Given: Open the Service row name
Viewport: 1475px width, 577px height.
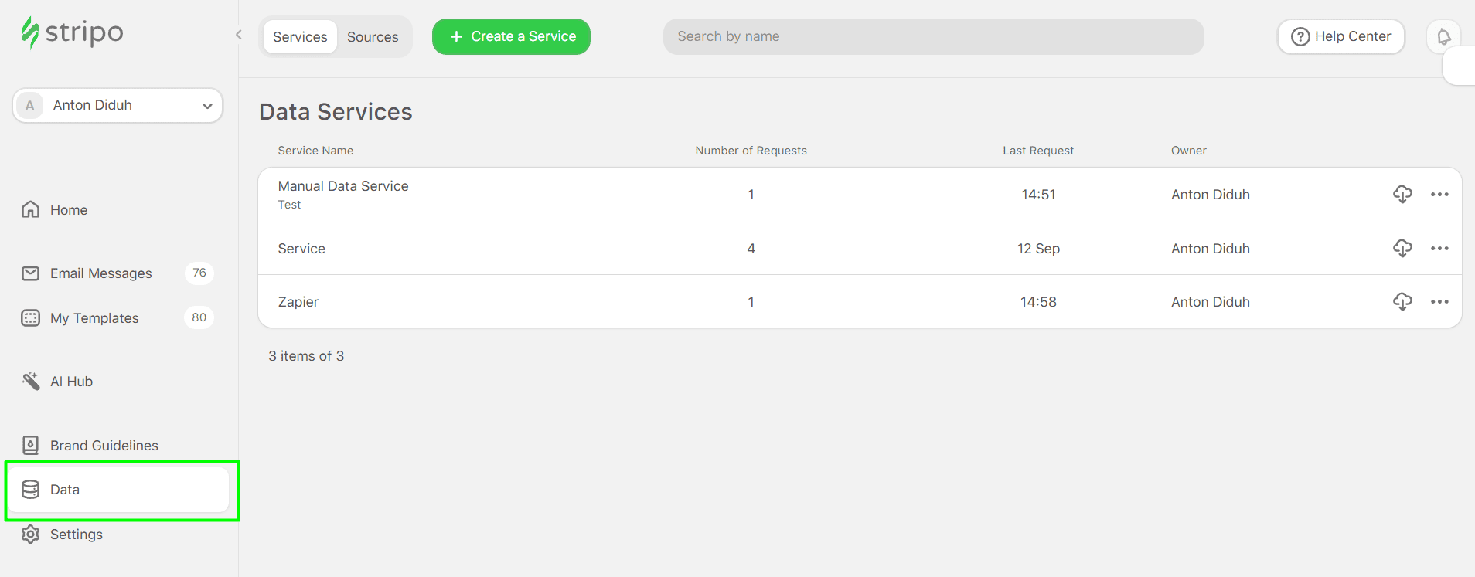Looking at the screenshot, I should click(301, 249).
